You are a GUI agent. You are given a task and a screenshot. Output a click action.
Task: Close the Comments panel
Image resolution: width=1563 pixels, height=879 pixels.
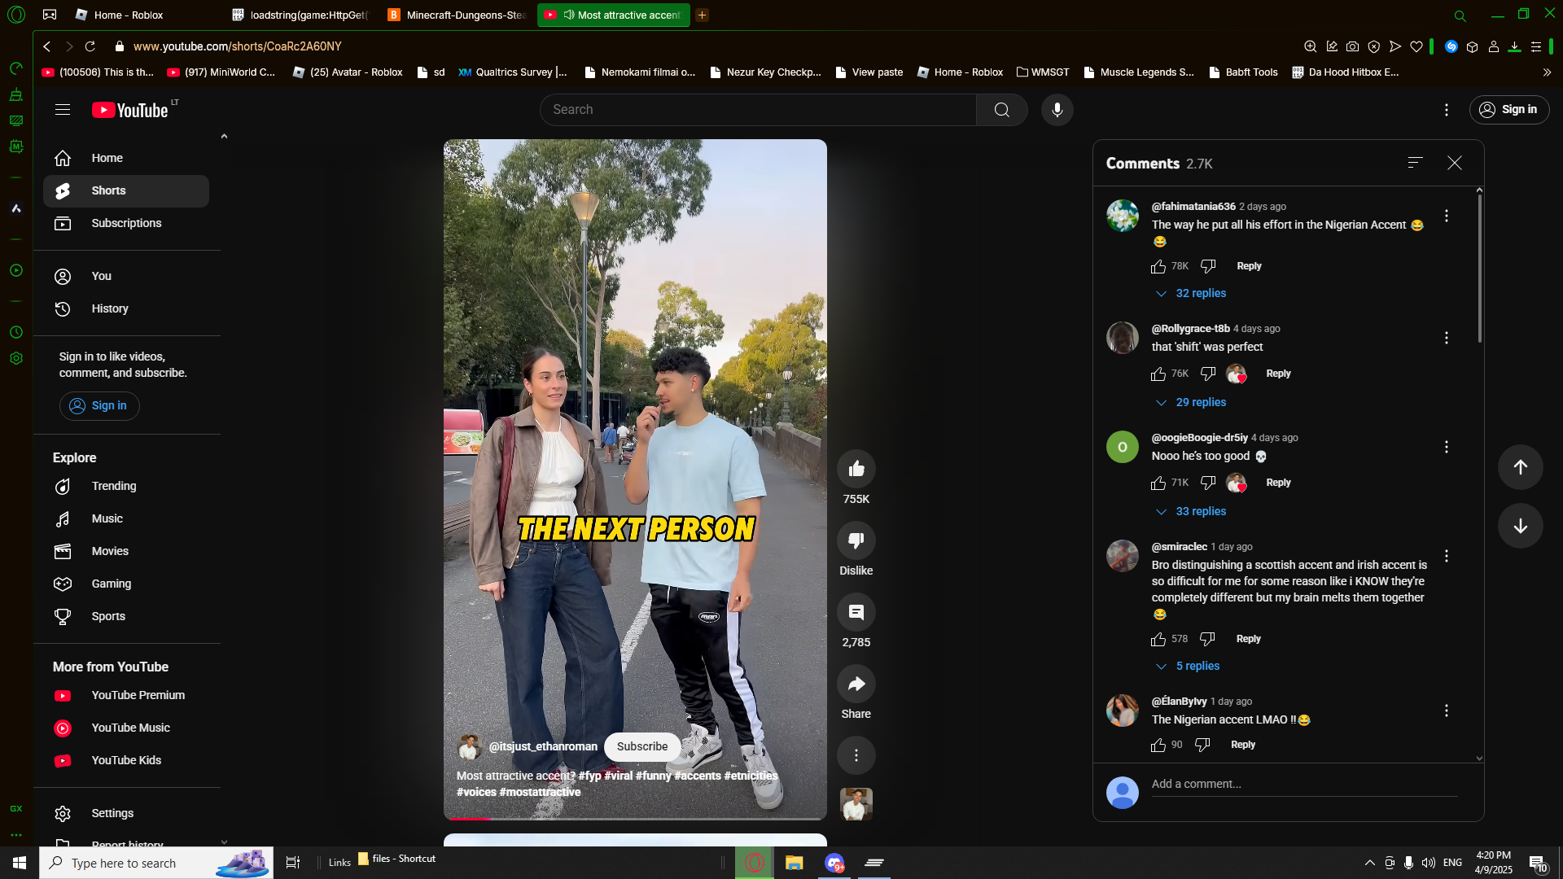pos(1455,163)
